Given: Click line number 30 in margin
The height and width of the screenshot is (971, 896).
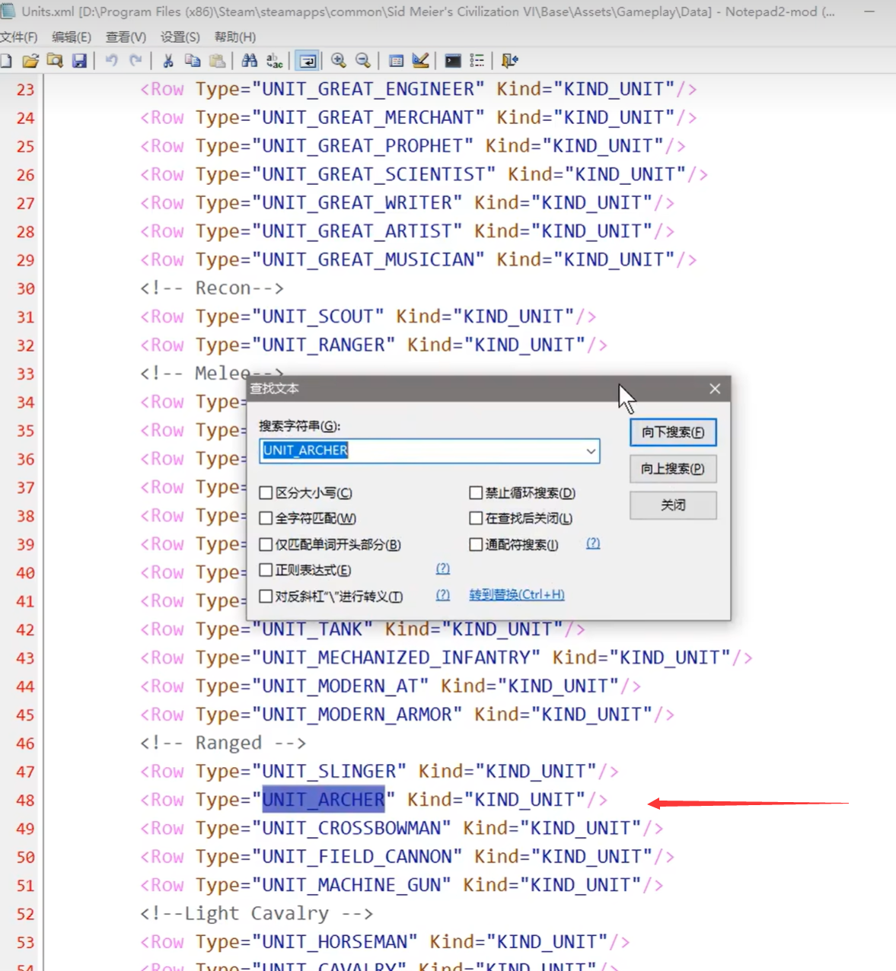Looking at the screenshot, I should 25,288.
